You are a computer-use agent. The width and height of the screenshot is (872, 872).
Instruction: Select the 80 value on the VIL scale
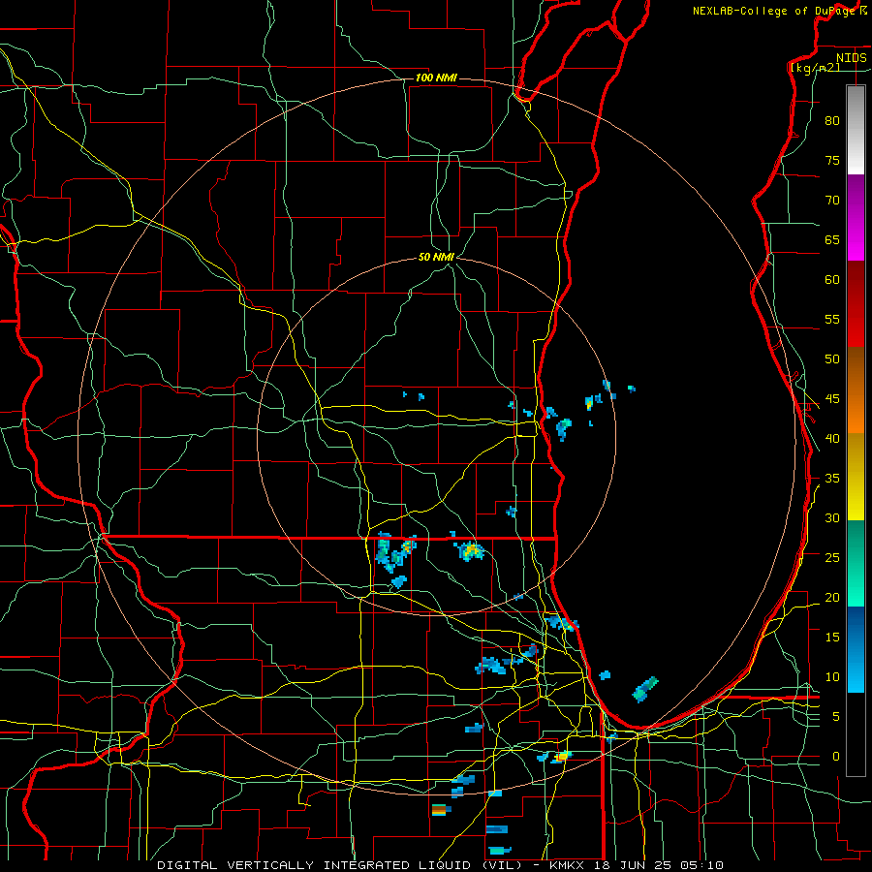pos(832,121)
